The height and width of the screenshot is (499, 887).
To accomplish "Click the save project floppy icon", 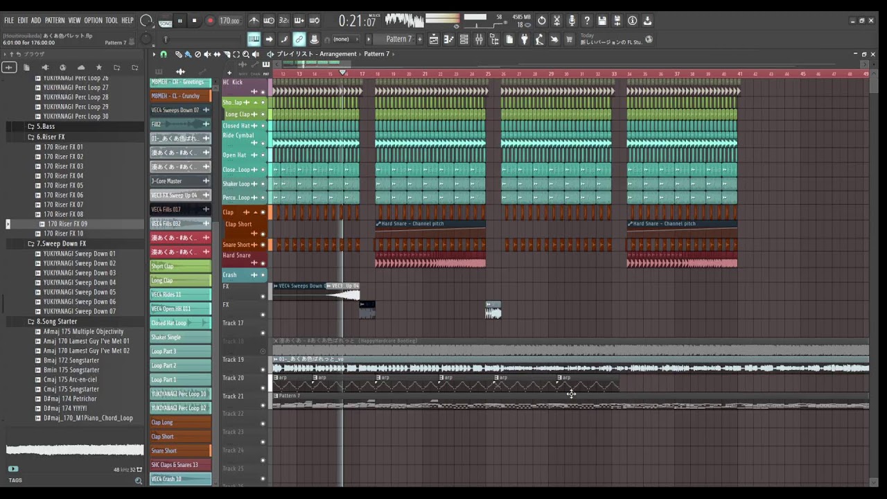I will pos(602,20).
